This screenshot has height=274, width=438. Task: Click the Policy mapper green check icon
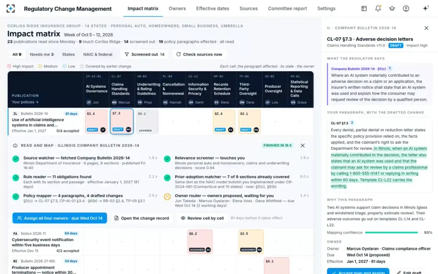(x=16, y=197)
